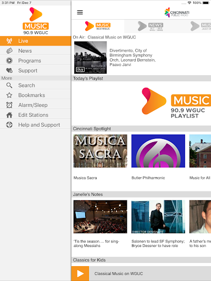Open the News menu item
The width and height of the screenshot is (211, 281).
(x=36, y=50)
